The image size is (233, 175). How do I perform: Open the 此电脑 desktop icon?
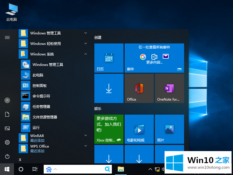[x=12, y=12]
